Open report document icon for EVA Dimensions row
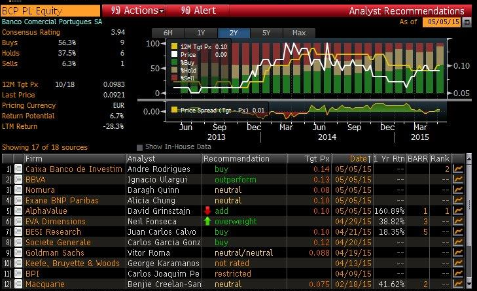 click(x=18, y=222)
